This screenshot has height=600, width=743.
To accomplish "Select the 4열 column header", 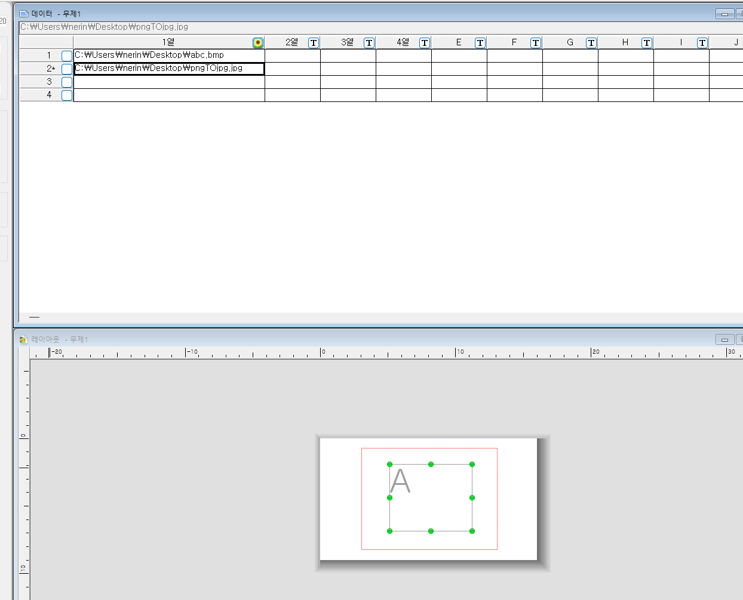I will pos(404,42).
